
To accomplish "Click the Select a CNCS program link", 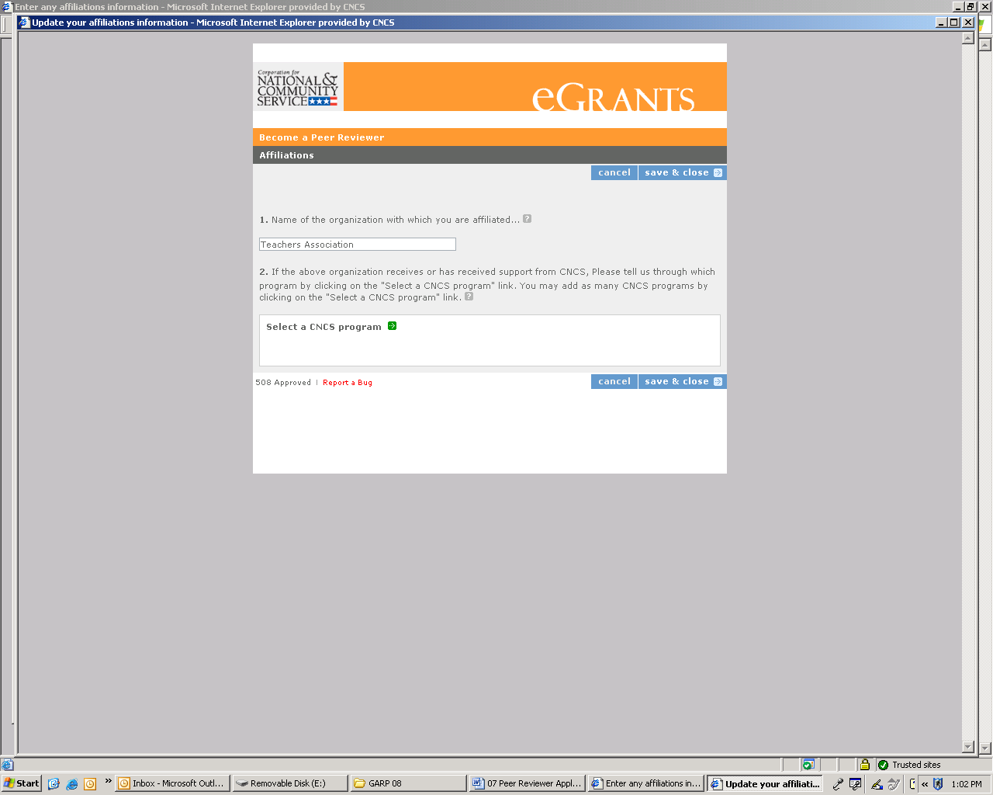I will pos(324,327).
